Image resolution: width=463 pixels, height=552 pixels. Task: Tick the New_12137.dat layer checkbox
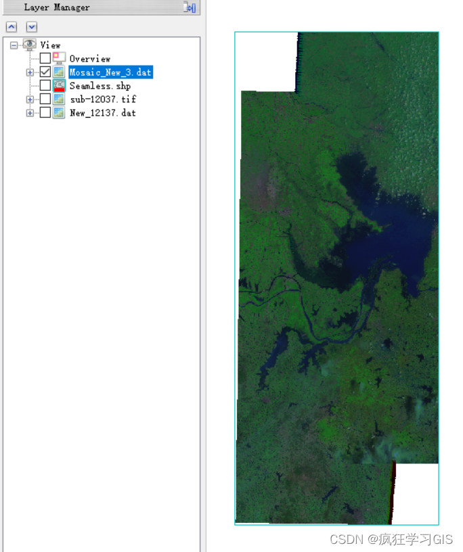pyautogui.click(x=45, y=113)
